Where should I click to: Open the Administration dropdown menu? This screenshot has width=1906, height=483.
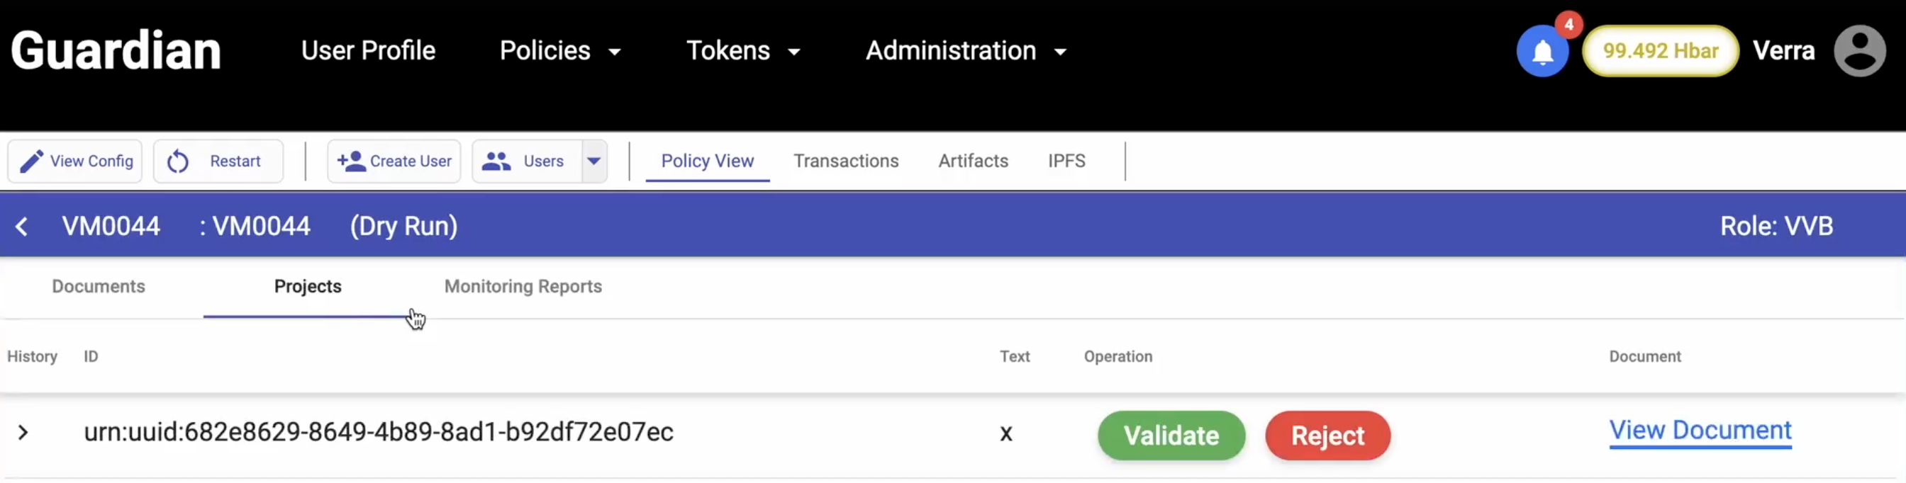[x=966, y=51]
